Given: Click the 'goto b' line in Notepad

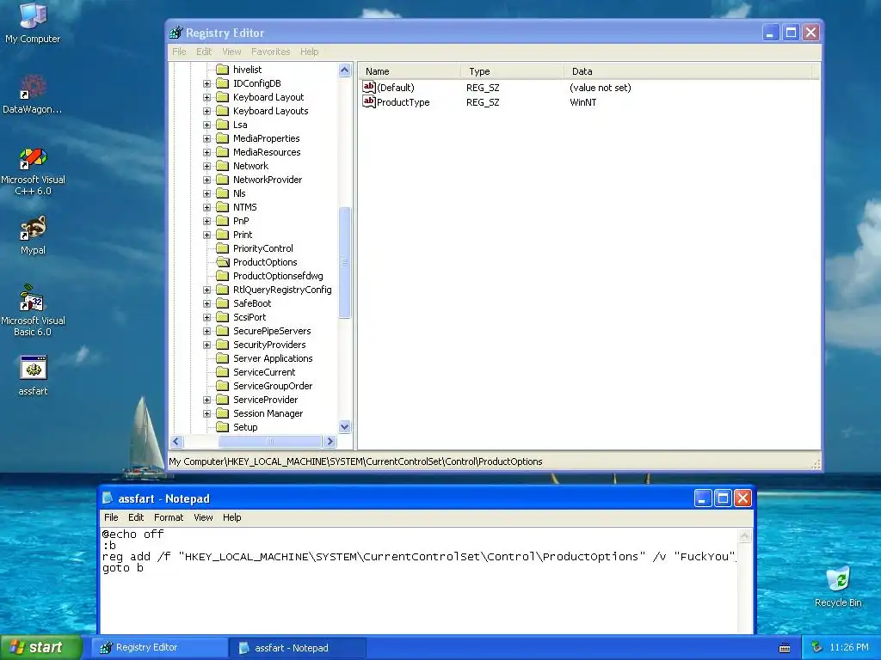Looking at the screenshot, I should 122,568.
